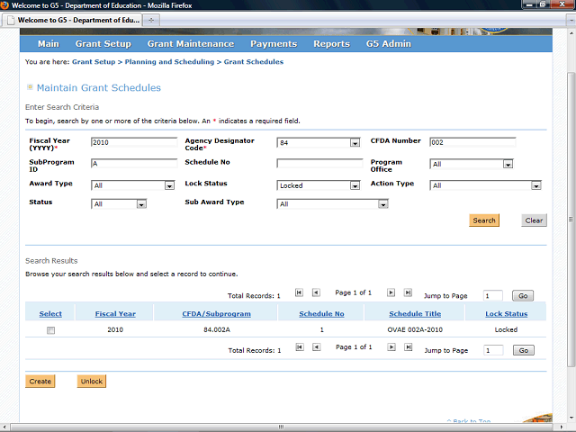Image resolution: width=576 pixels, height=432 pixels.
Task: Select the 2010 schedule record checkbox
Action: [x=51, y=330]
